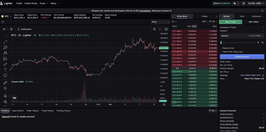Click the size percent value field
The width and height of the screenshot is (266, 132).
click(258, 42)
